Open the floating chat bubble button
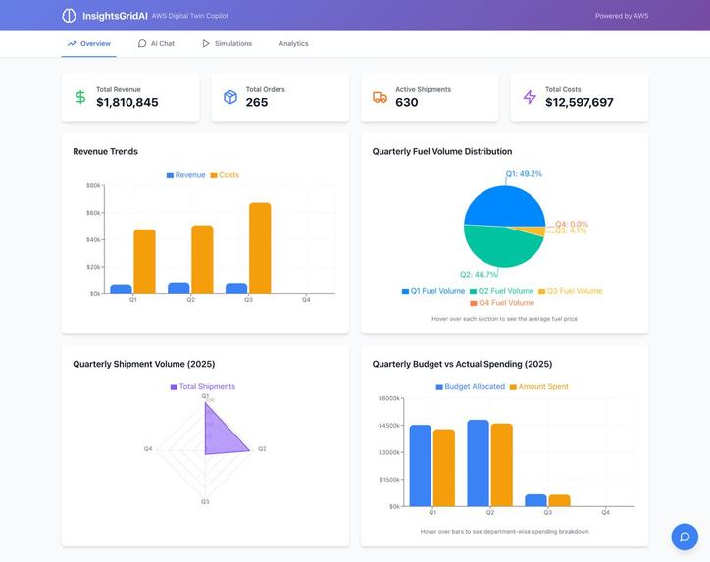The width and height of the screenshot is (710, 562). point(685,536)
